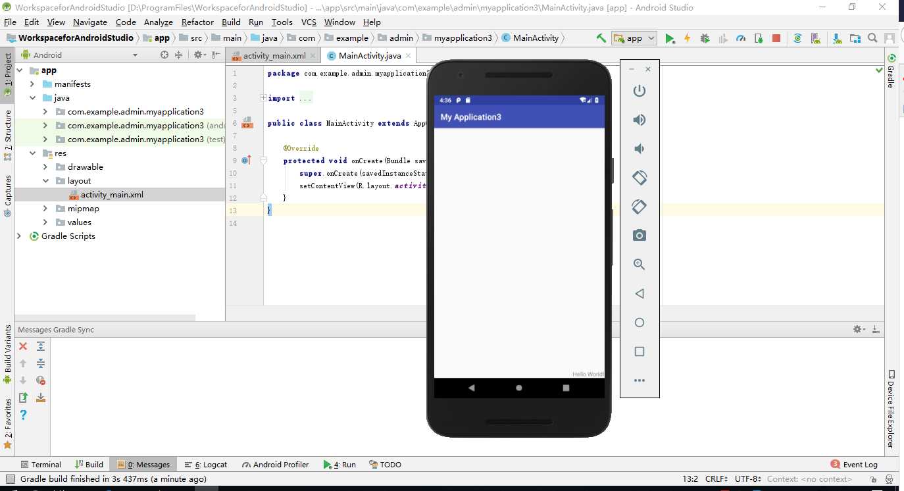904x491 pixels.
Task: Open AVD Manager icon in toolbar
Action: [x=815, y=38]
